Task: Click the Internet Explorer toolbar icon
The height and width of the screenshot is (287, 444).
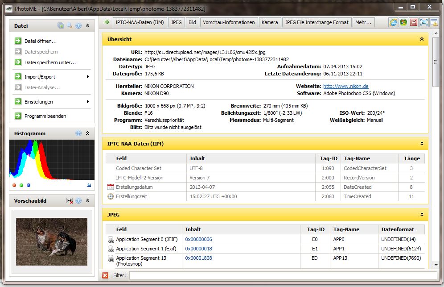Action: tap(393, 22)
